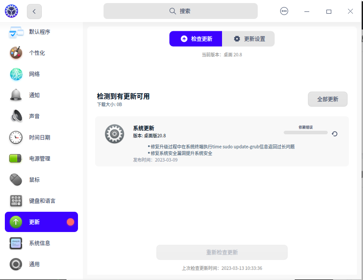
Task: Select the 电源管理 battery icon
Action: point(15,158)
